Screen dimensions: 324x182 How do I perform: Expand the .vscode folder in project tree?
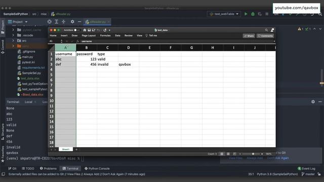(13, 35)
